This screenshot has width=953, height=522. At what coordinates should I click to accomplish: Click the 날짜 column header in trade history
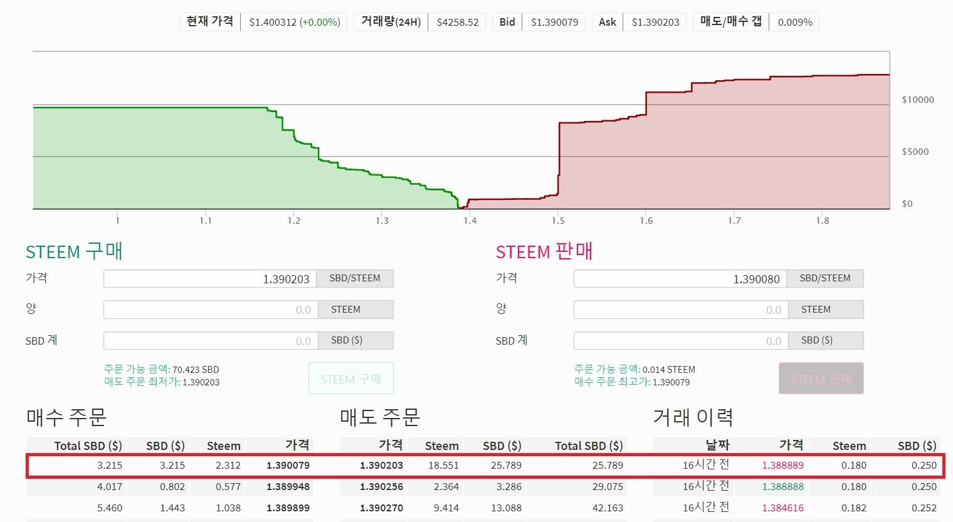(x=718, y=445)
